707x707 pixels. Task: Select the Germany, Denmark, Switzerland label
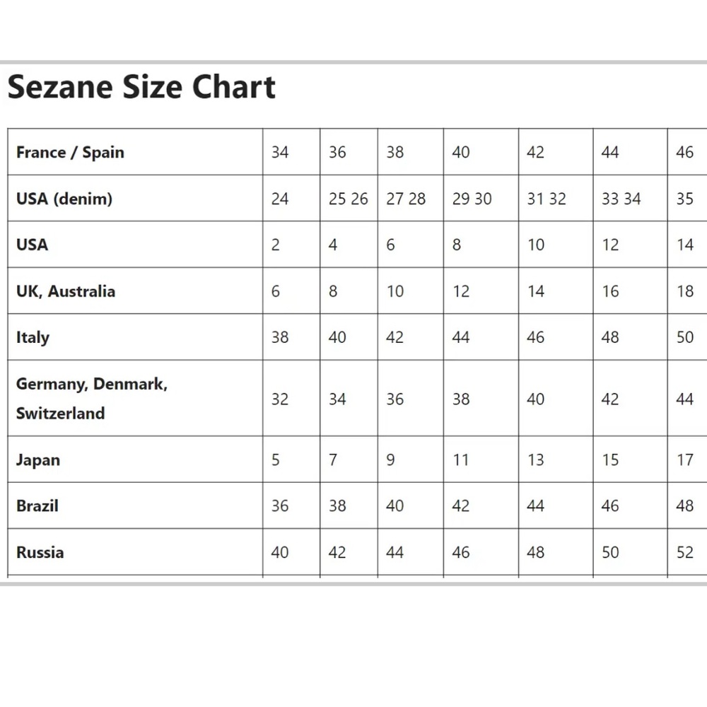(x=92, y=399)
